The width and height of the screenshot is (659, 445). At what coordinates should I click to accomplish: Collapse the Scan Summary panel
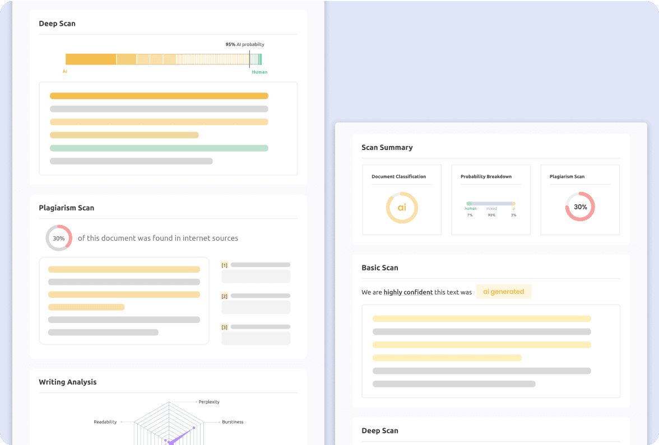point(387,147)
